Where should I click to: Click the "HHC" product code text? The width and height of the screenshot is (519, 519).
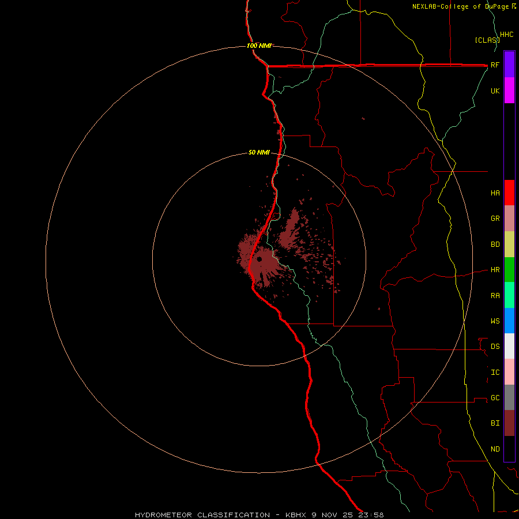[506, 35]
